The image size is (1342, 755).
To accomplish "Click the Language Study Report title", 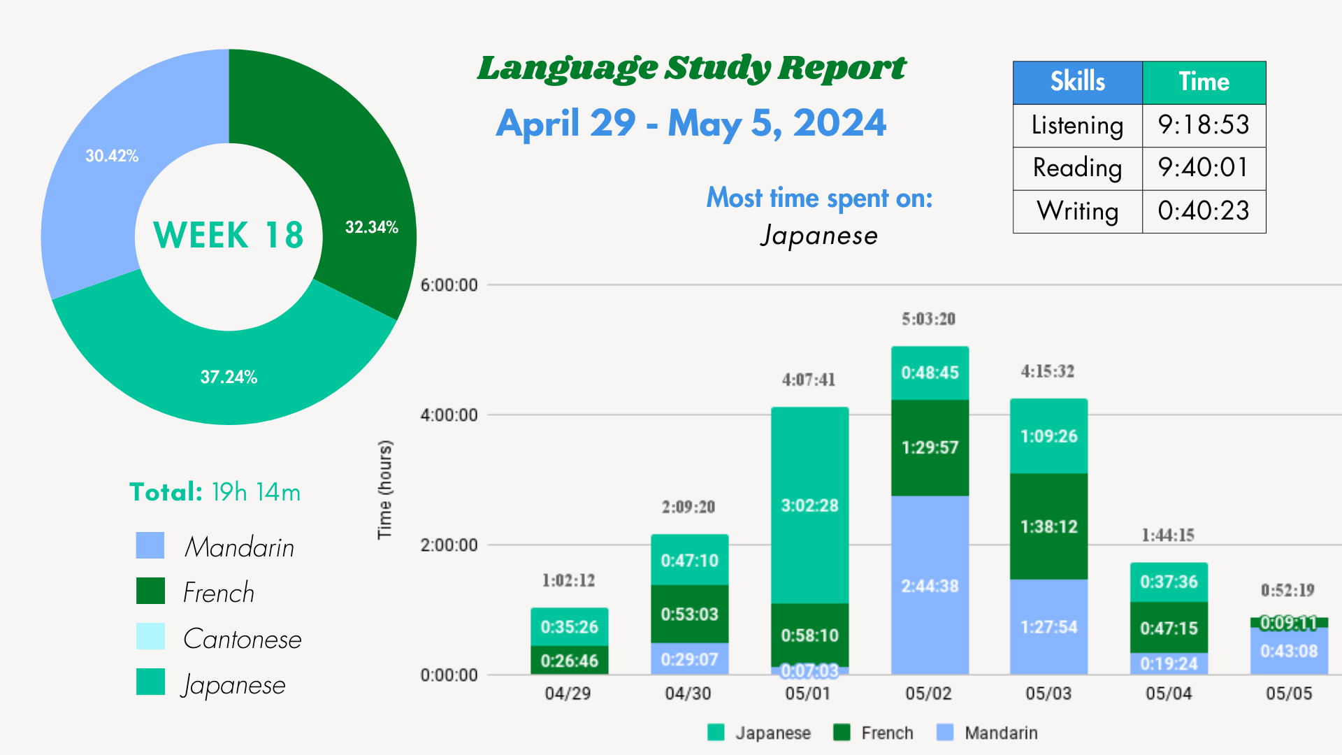I will (691, 69).
